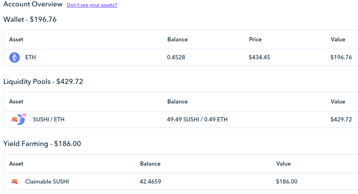Viewport: 358px width, 194px height.
Task: Click the Claimable SUSHI sushi icon
Action: (x=15, y=182)
